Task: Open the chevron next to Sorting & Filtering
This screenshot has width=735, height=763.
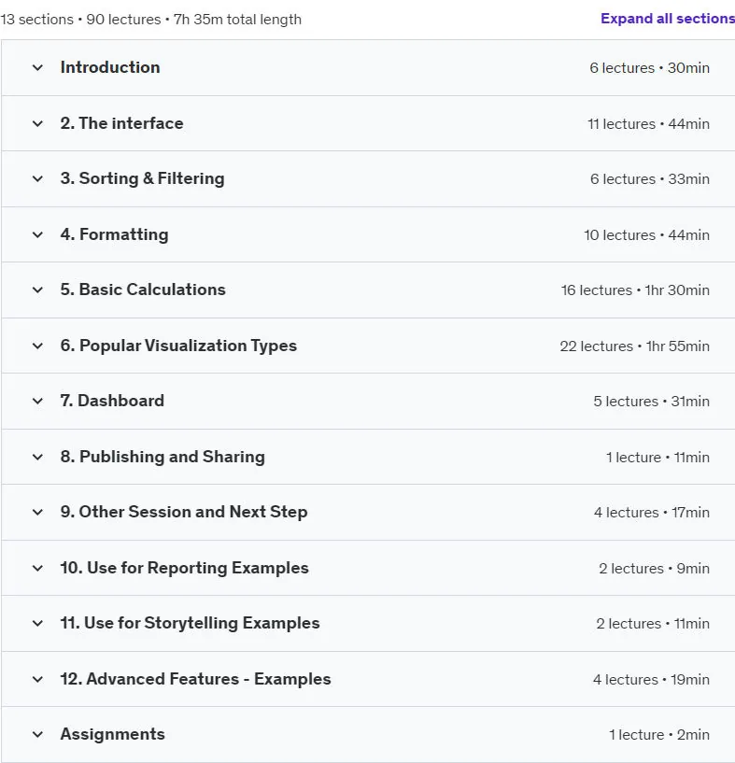Action: 37,178
